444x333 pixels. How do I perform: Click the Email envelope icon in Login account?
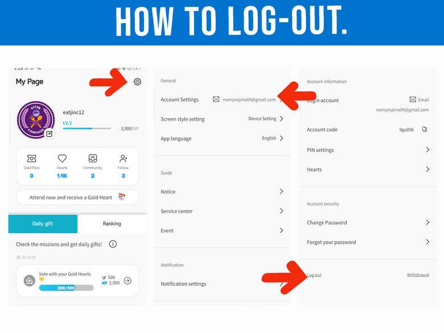click(413, 99)
